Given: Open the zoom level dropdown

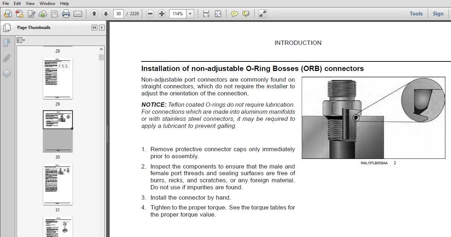Looking at the screenshot, I should click(x=190, y=14).
